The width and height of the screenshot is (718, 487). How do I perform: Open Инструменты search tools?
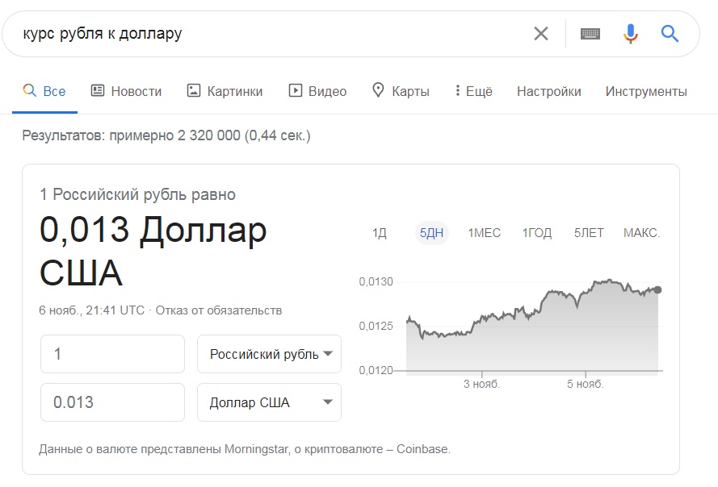tap(646, 91)
